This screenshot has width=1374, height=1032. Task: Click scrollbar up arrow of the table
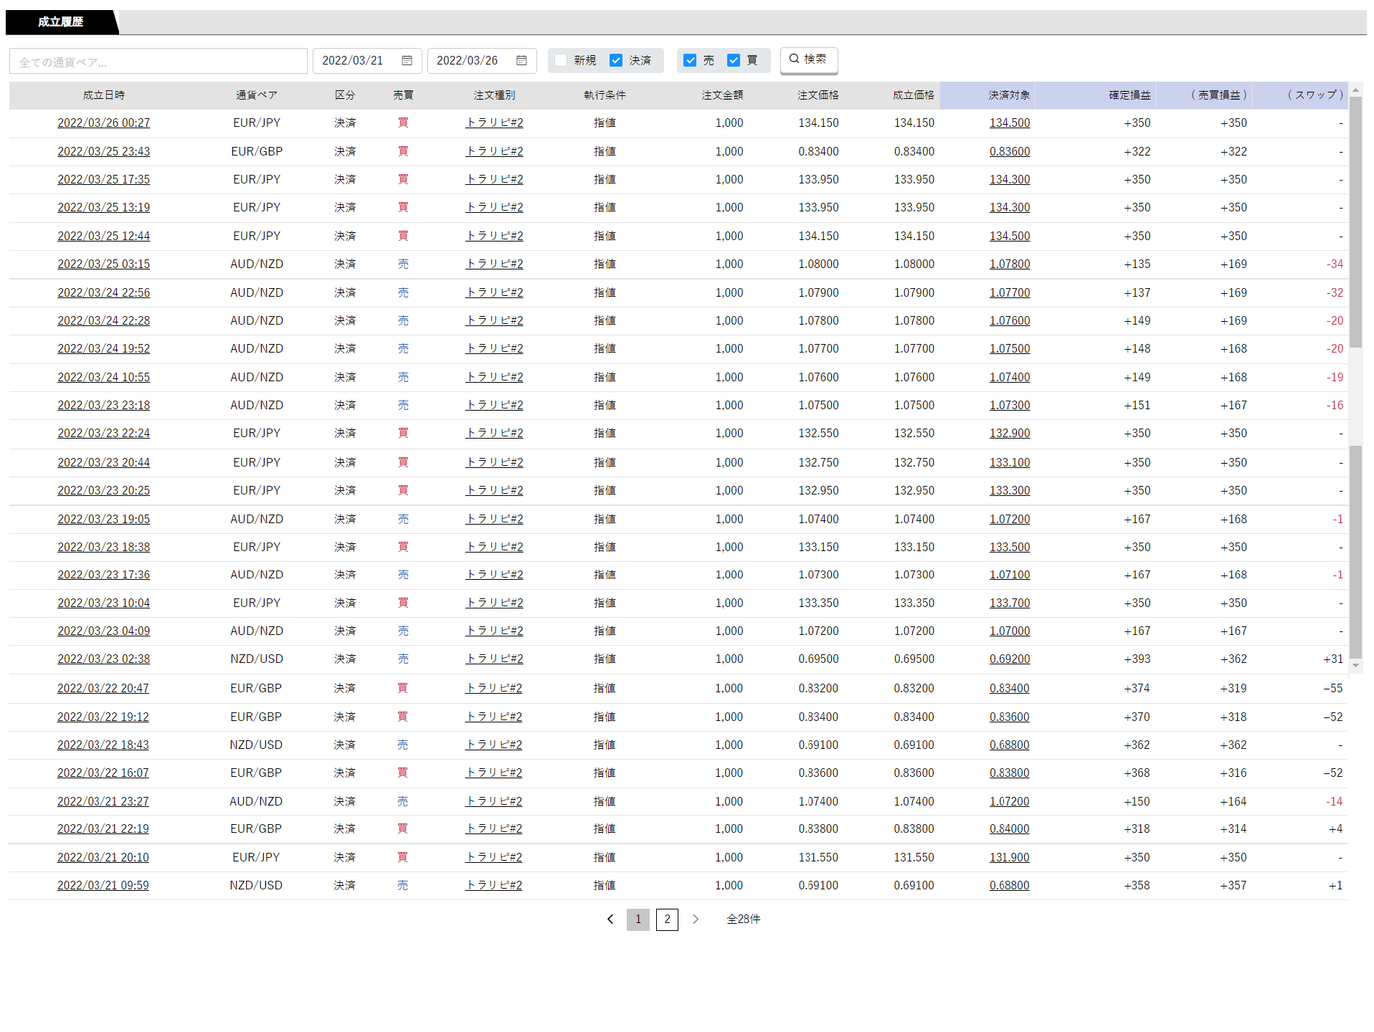coord(1355,90)
